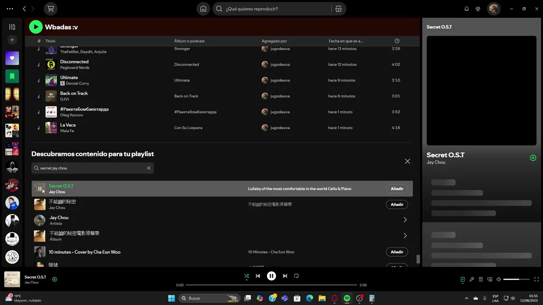Sort by Álbum o podcast column
This screenshot has width=543, height=305.
(x=189, y=41)
